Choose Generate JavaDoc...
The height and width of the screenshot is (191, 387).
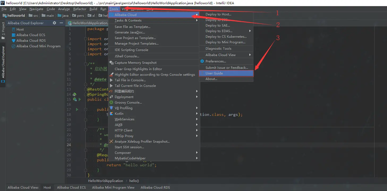pos(154,32)
